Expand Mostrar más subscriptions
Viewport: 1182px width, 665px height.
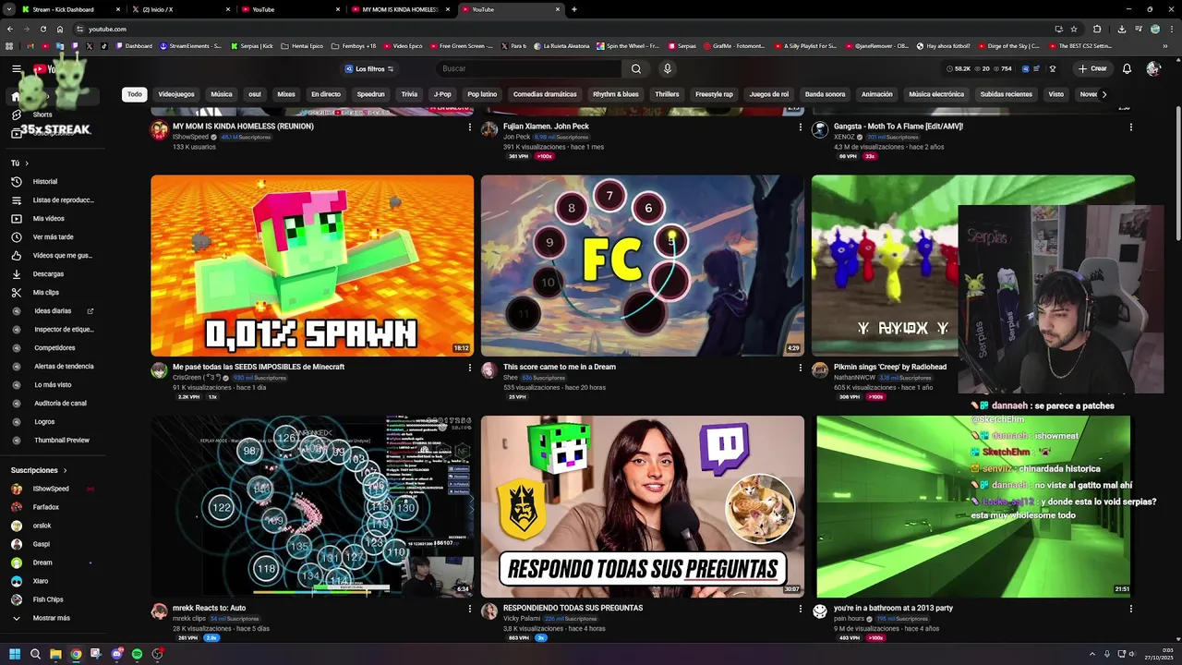(x=51, y=618)
